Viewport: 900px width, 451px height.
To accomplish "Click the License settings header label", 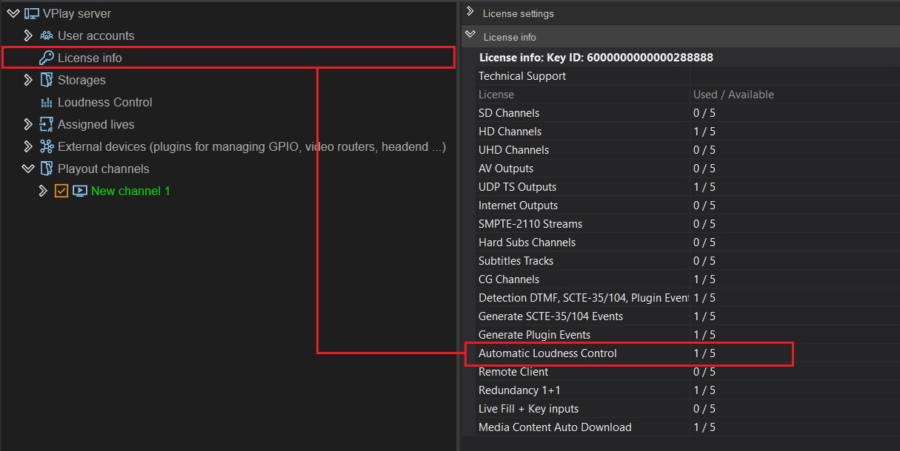I will 519,13.
